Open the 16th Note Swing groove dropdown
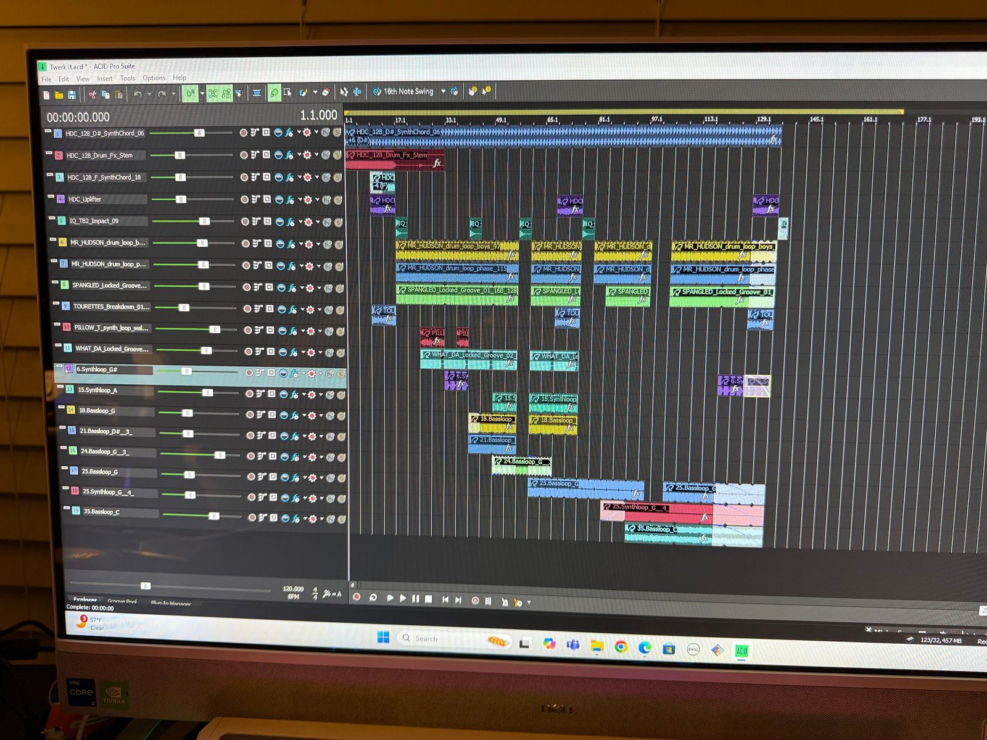Screen dimensions: 987x740 (x=443, y=91)
